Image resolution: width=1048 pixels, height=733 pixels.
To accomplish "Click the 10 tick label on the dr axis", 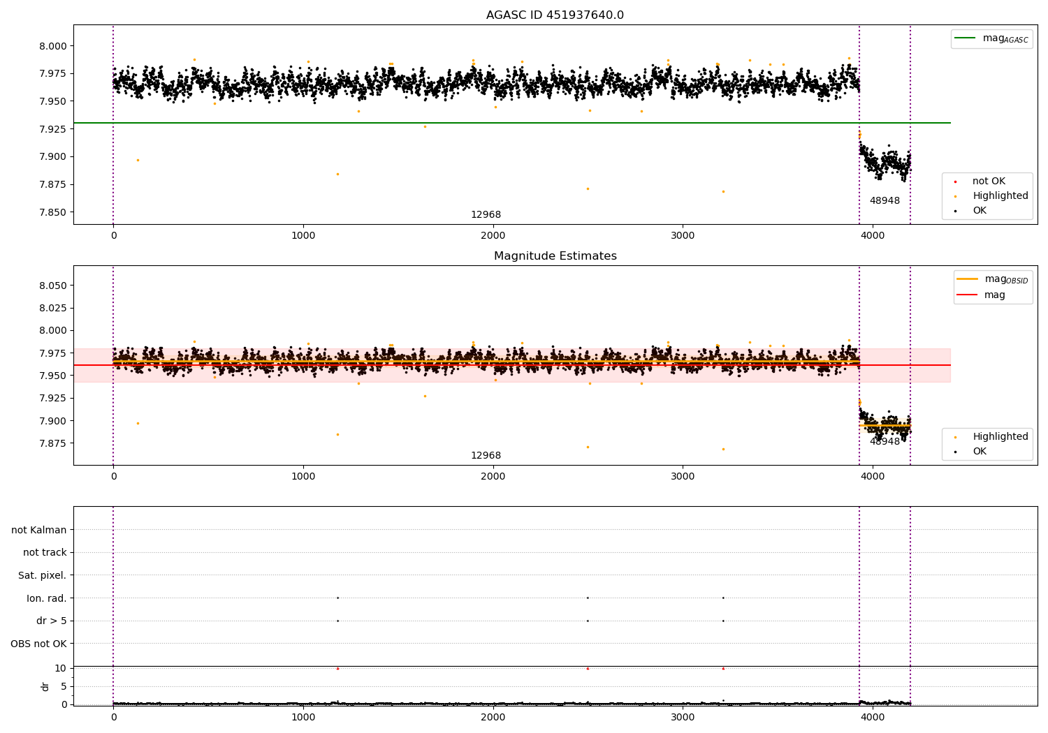I will (61, 668).
